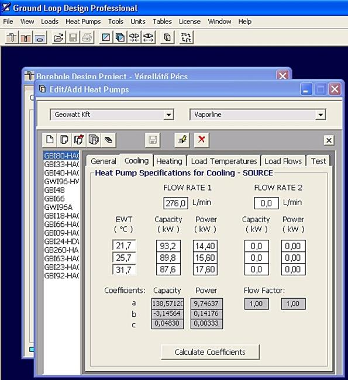Switch to the Heating tab
The image size is (348, 380).
tap(169, 161)
